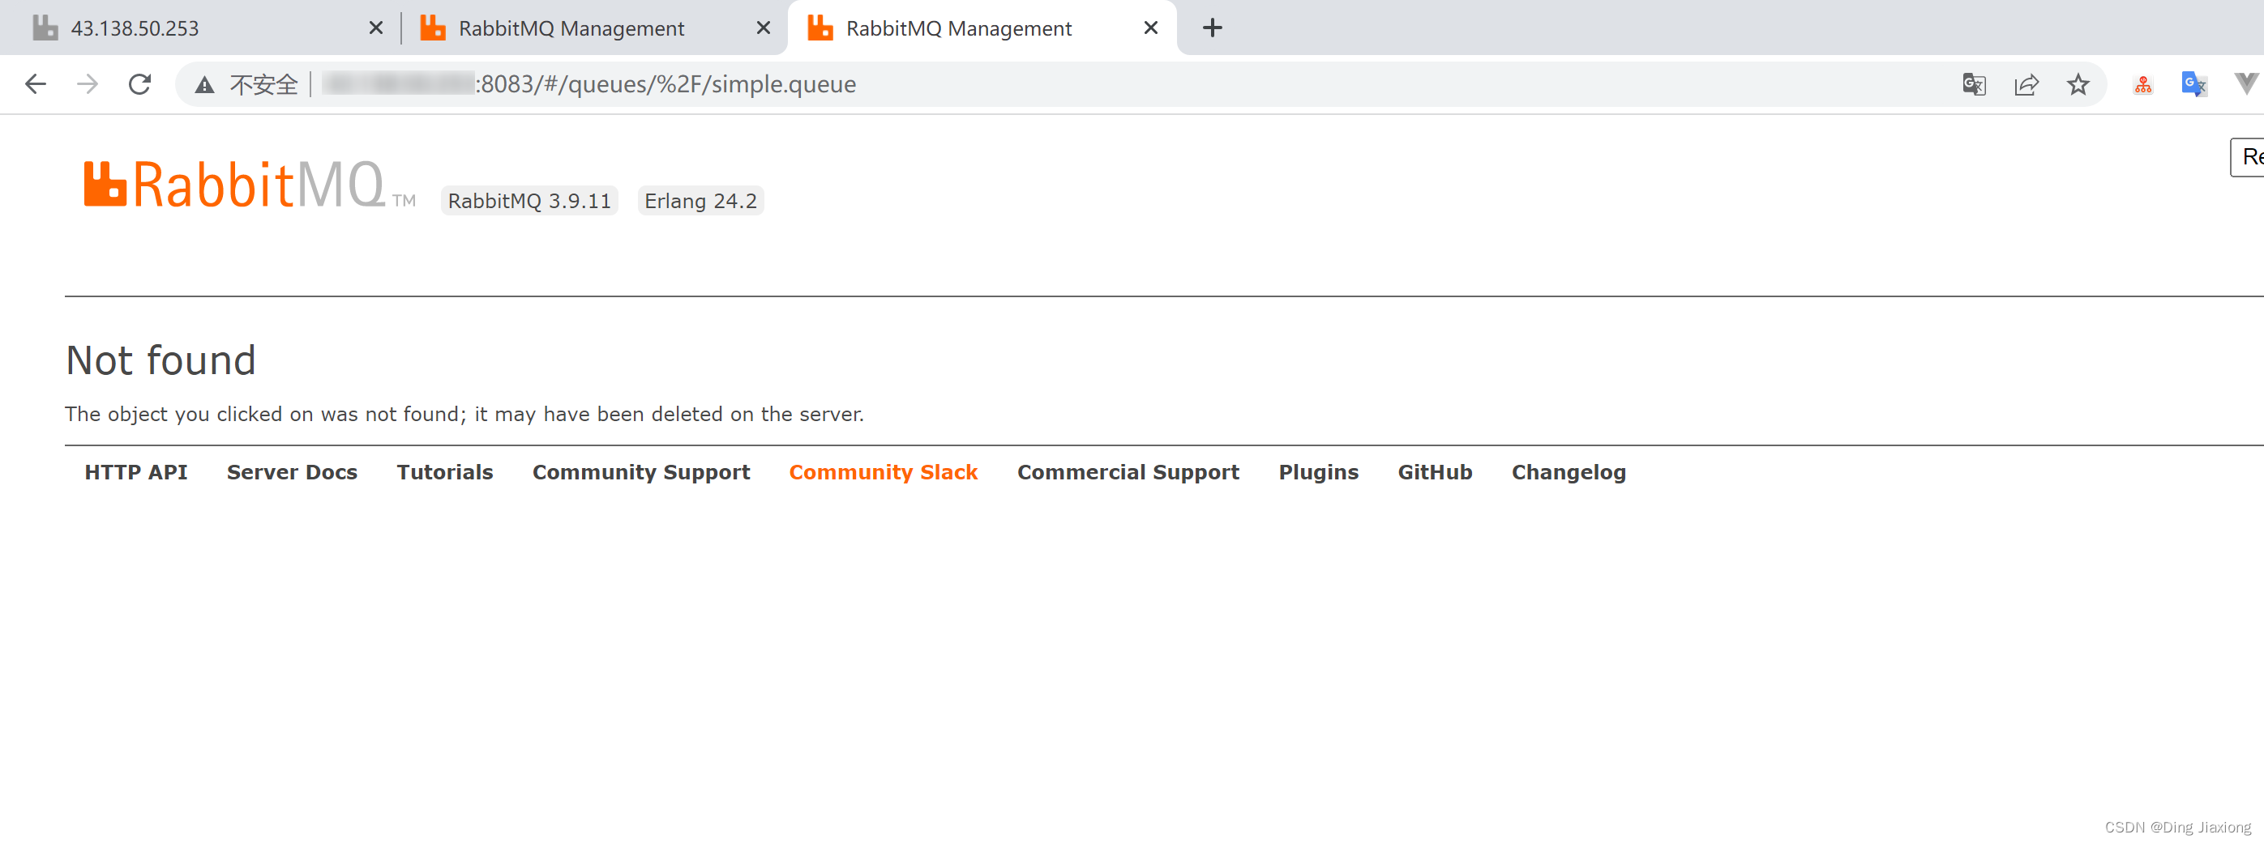Open the Plugins link
This screenshot has width=2264, height=843.
point(1318,472)
